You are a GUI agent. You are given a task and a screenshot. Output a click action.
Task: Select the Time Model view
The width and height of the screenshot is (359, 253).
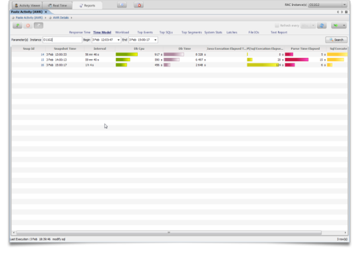click(x=102, y=33)
